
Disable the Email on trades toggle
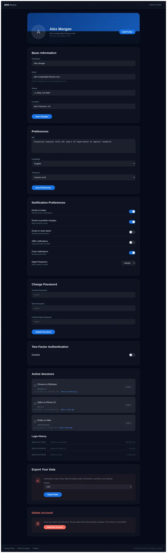[x=132, y=211]
